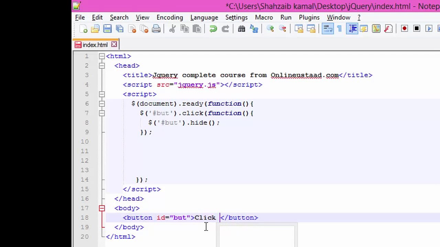440x247 pixels.
Task: Click the Paste clipboard icon
Action: [197, 29]
